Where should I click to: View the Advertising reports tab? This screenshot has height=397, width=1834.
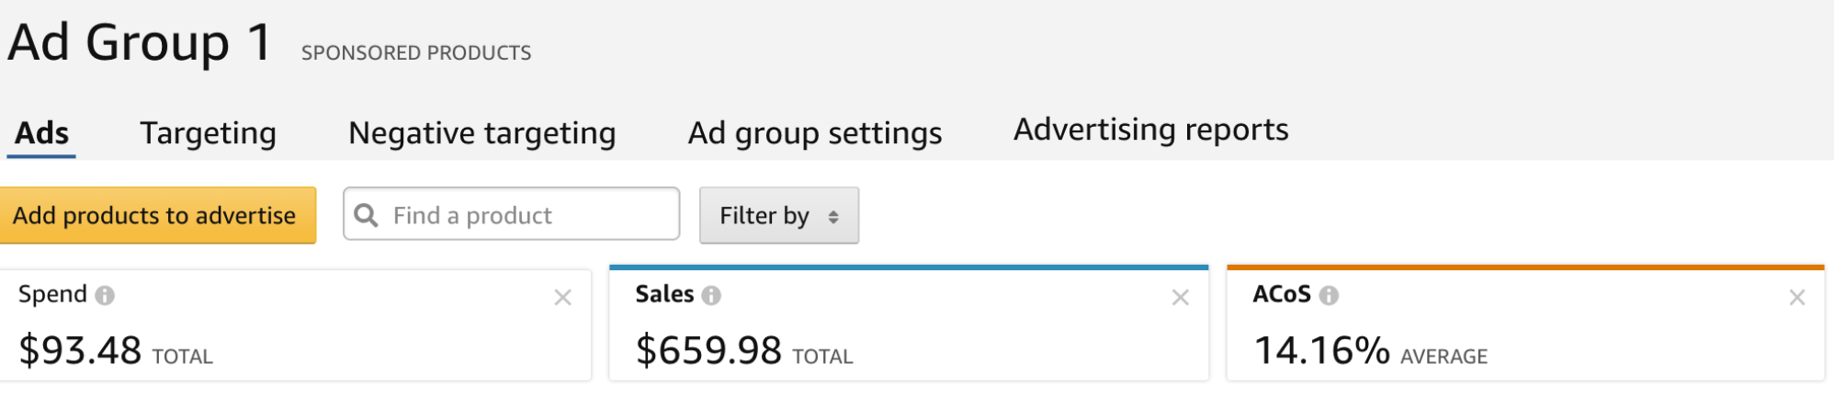click(1150, 130)
